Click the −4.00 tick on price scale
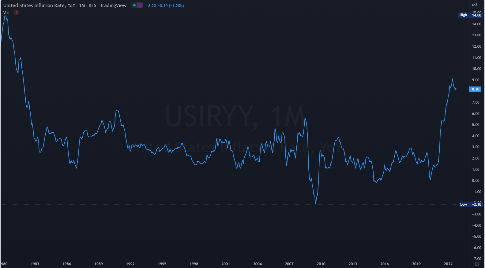The image size is (485, 268). [477, 226]
